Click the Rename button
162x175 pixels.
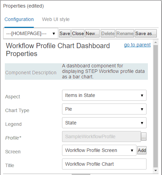125,33
